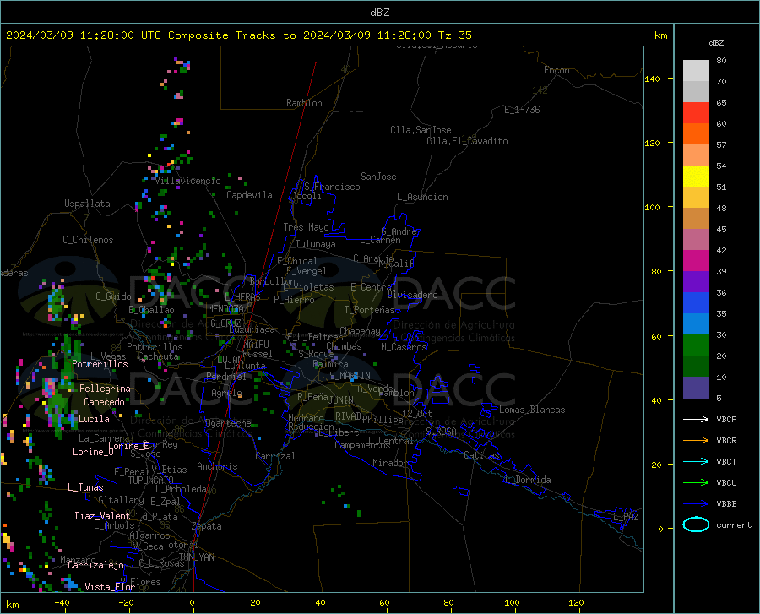
Task: Click the S_ROSA place label
Action: [441, 432]
